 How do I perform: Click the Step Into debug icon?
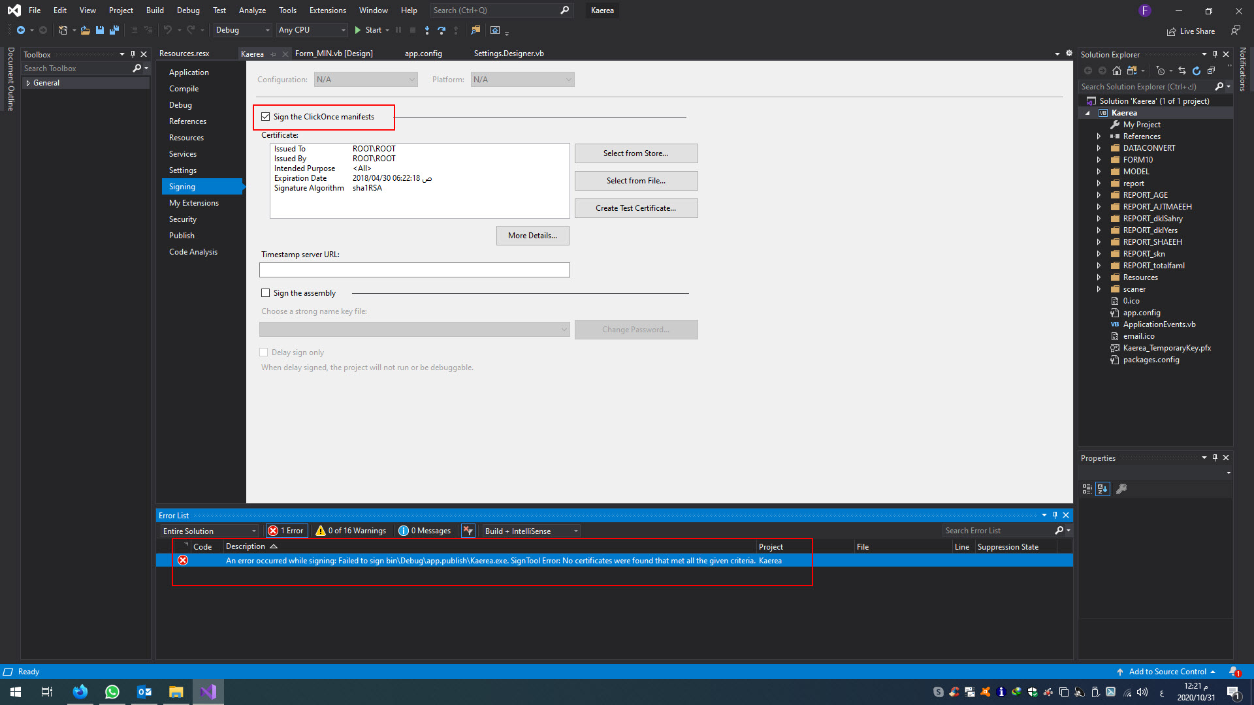pyautogui.click(x=427, y=30)
